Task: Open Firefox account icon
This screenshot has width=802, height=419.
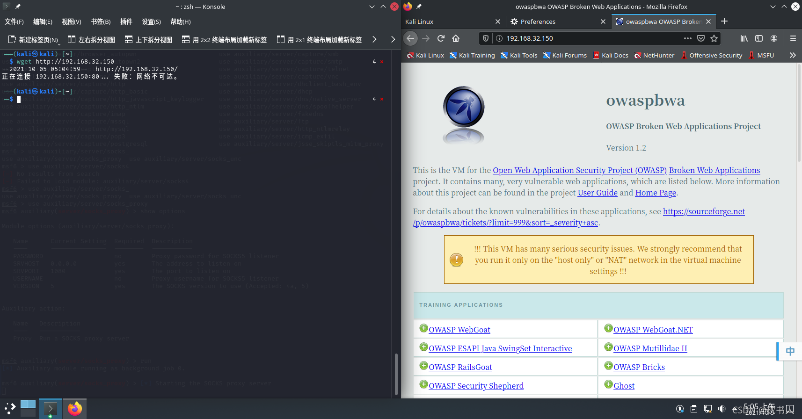Action: pyautogui.click(x=774, y=38)
